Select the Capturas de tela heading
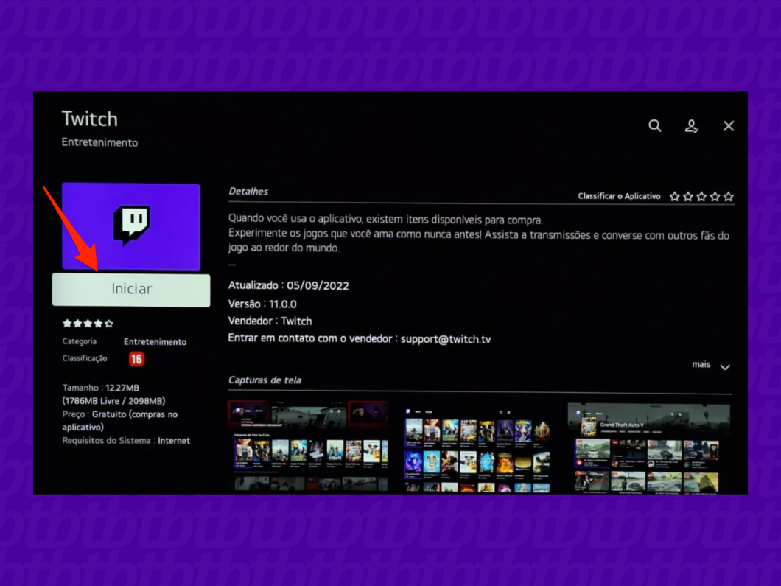This screenshot has width=781, height=586. tap(265, 380)
